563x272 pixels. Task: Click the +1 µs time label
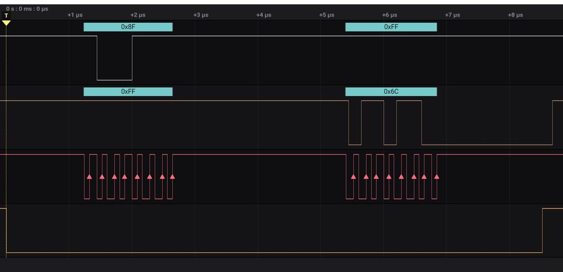coord(75,15)
